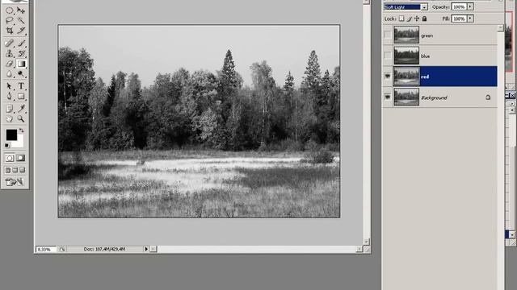Switch to Standard editing mode

(10, 158)
